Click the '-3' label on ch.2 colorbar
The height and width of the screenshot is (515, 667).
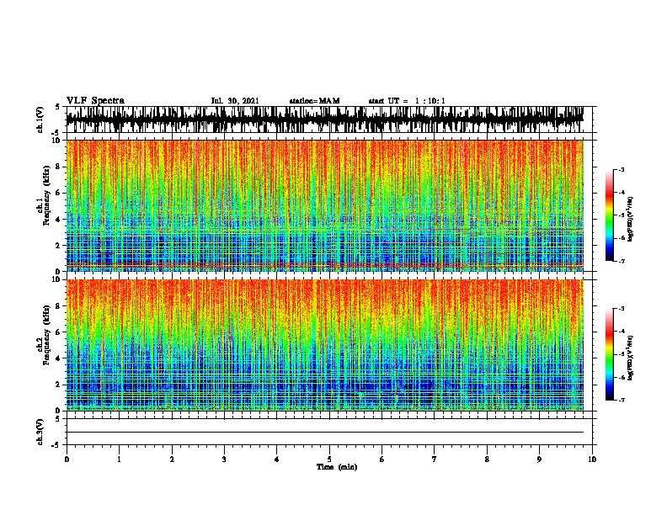click(622, 309)
